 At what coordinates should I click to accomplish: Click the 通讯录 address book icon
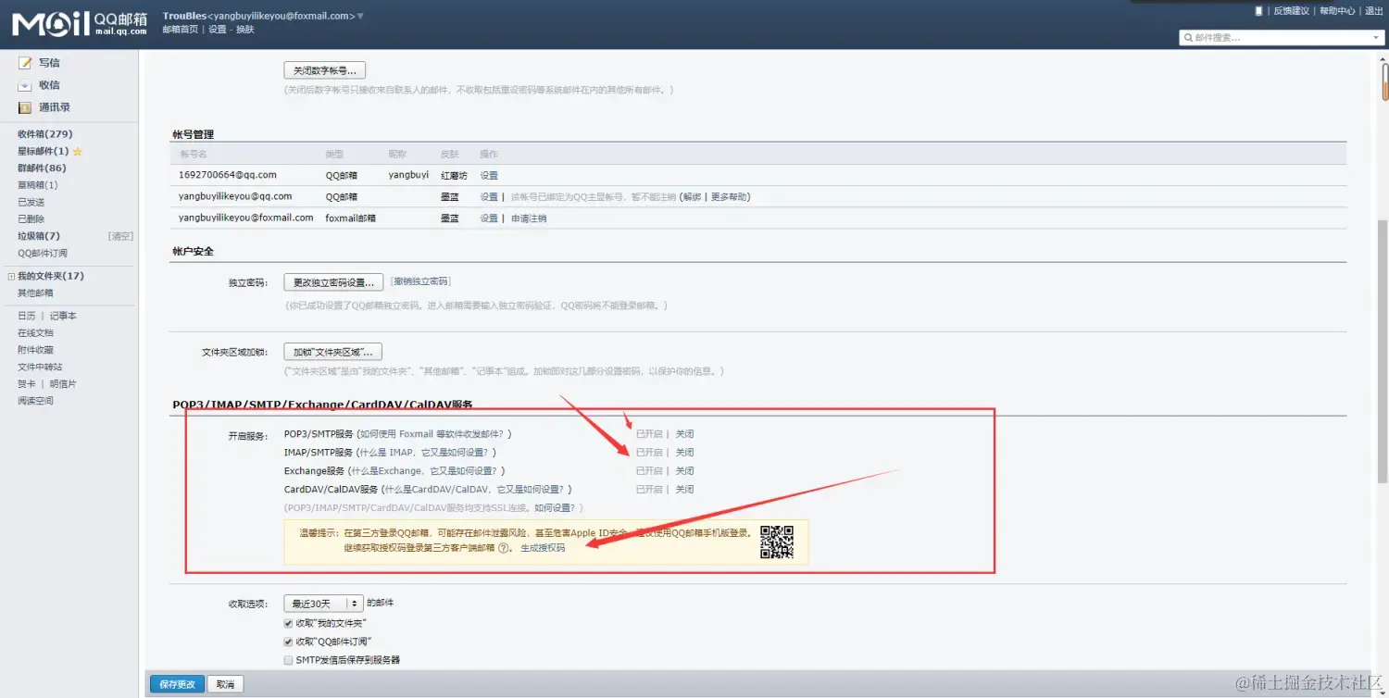coord(25,107)
